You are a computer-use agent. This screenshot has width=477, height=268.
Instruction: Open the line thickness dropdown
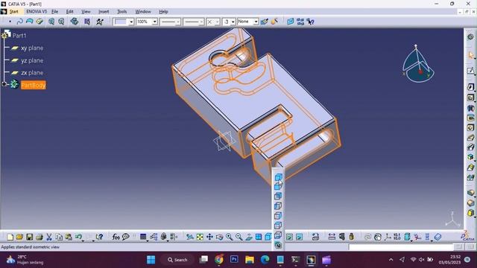pyautogui.click(x=178, y=22)
